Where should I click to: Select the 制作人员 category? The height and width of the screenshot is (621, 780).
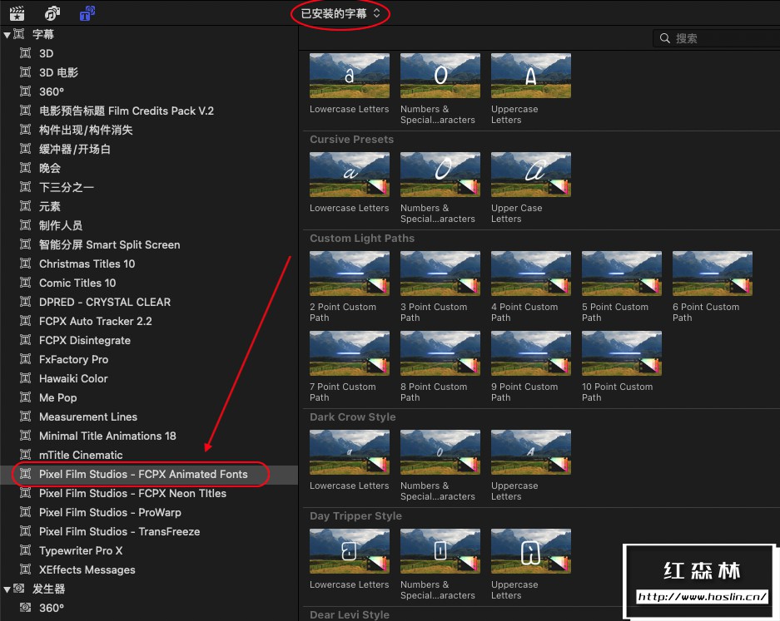pyautogui.click(x=61, y=225)
